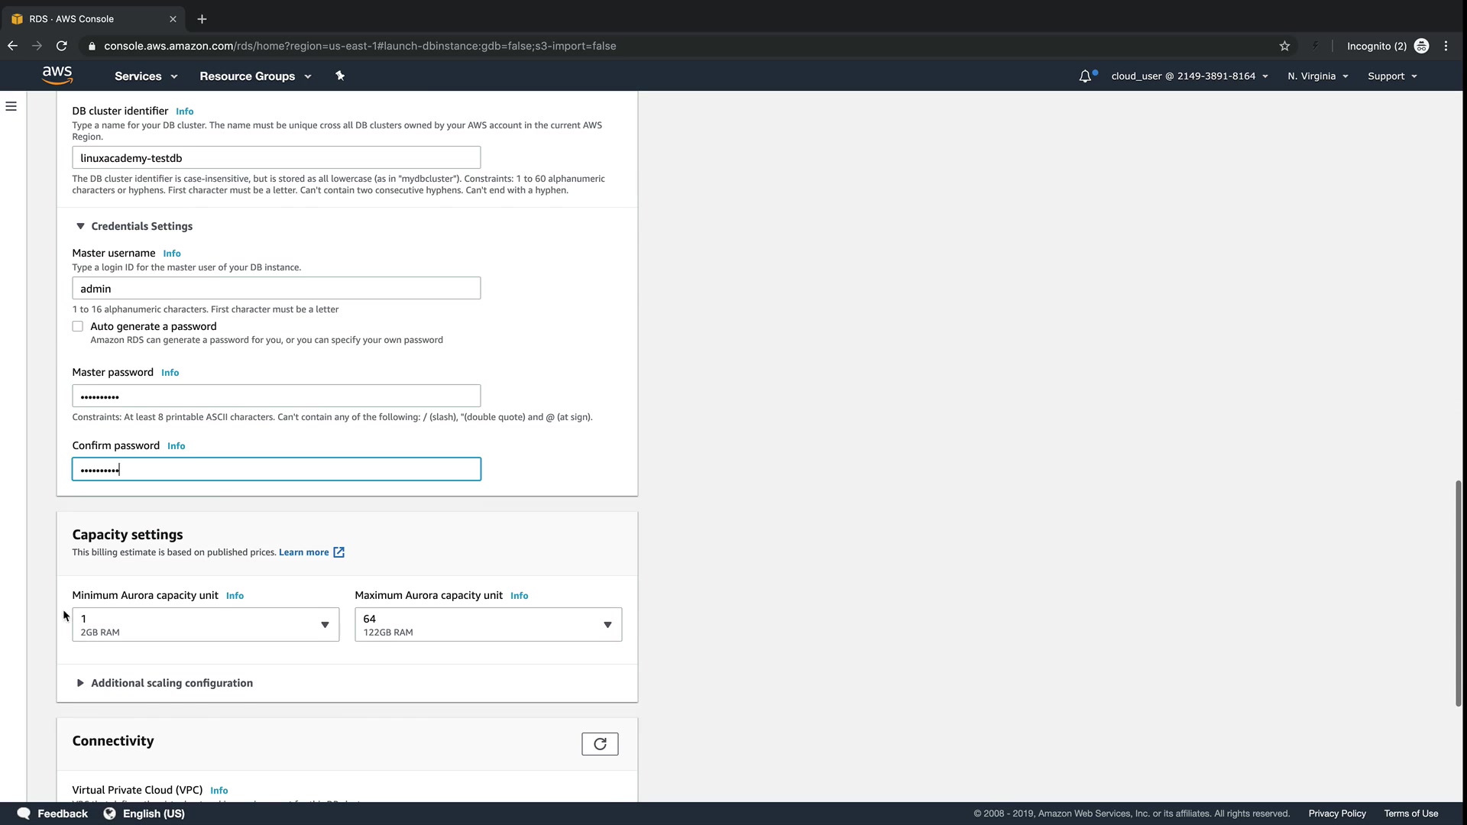Enable Auto generate a password checkbox
The width and height of the screenshot is (1467, 825).
tap(78, 326)
